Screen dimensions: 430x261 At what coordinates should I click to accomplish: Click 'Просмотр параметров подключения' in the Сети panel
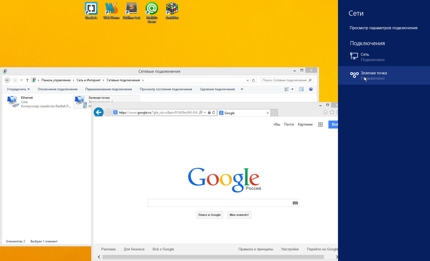coord(383,28)
